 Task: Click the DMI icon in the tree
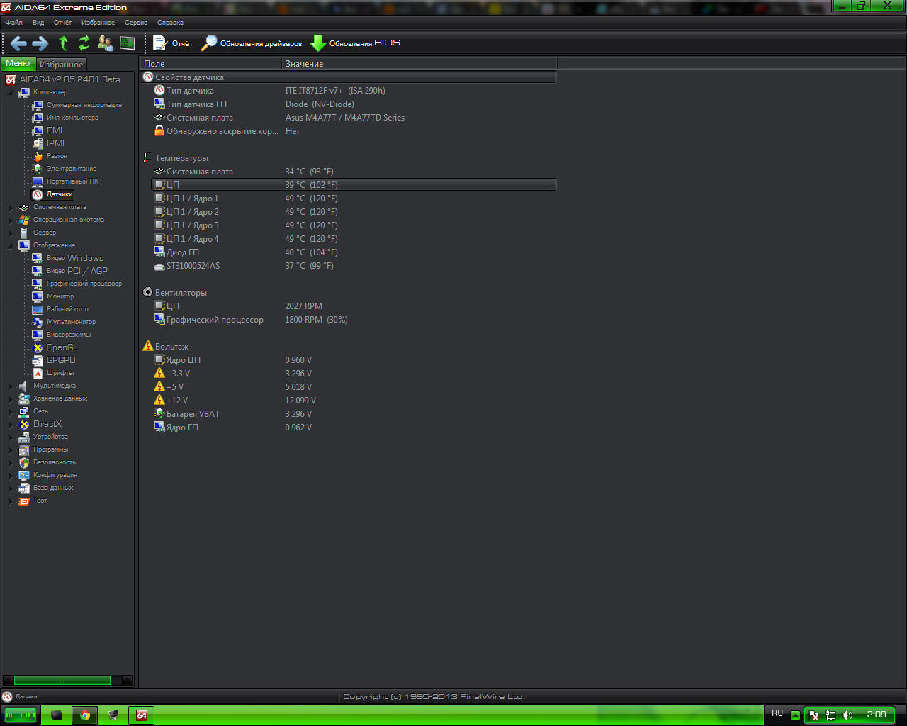(38, 130)
